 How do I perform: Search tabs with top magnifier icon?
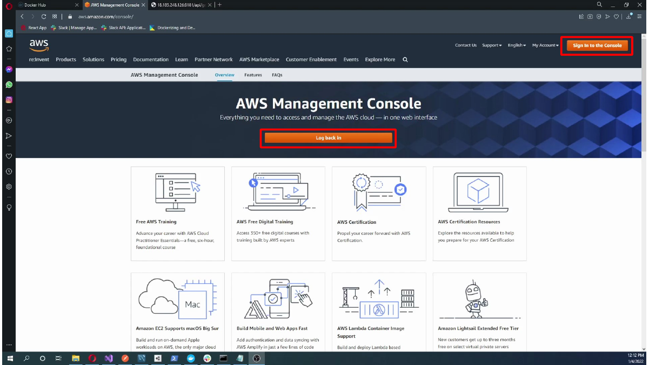(599, 4)
